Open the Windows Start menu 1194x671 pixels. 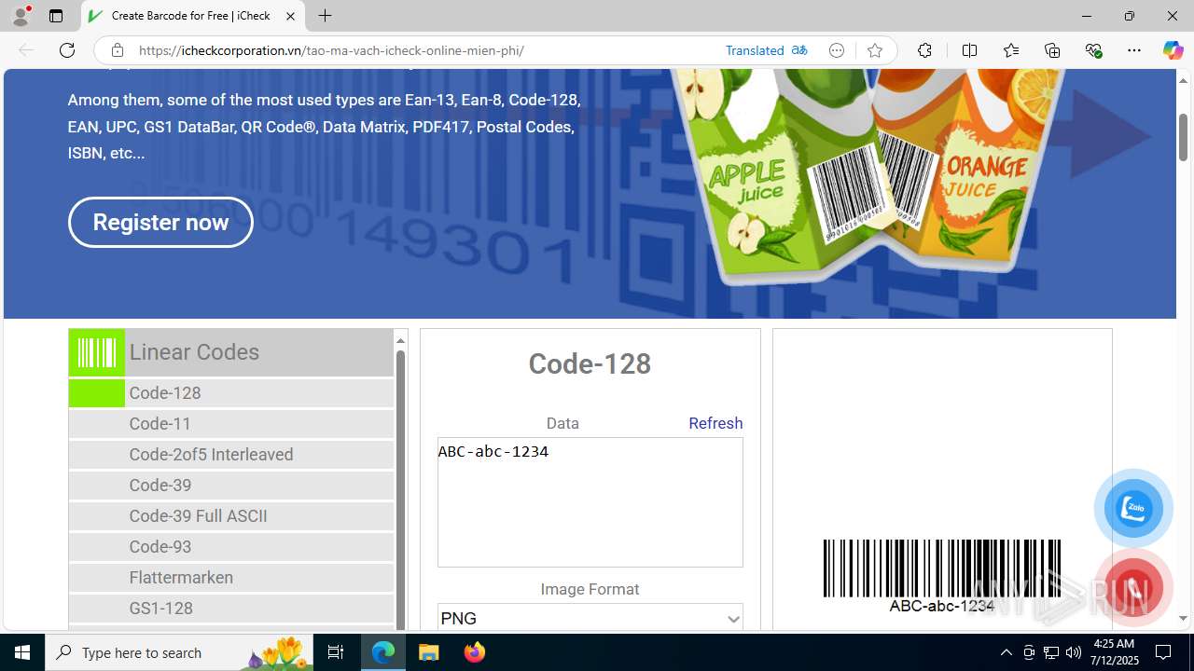(x=22, y=652)
